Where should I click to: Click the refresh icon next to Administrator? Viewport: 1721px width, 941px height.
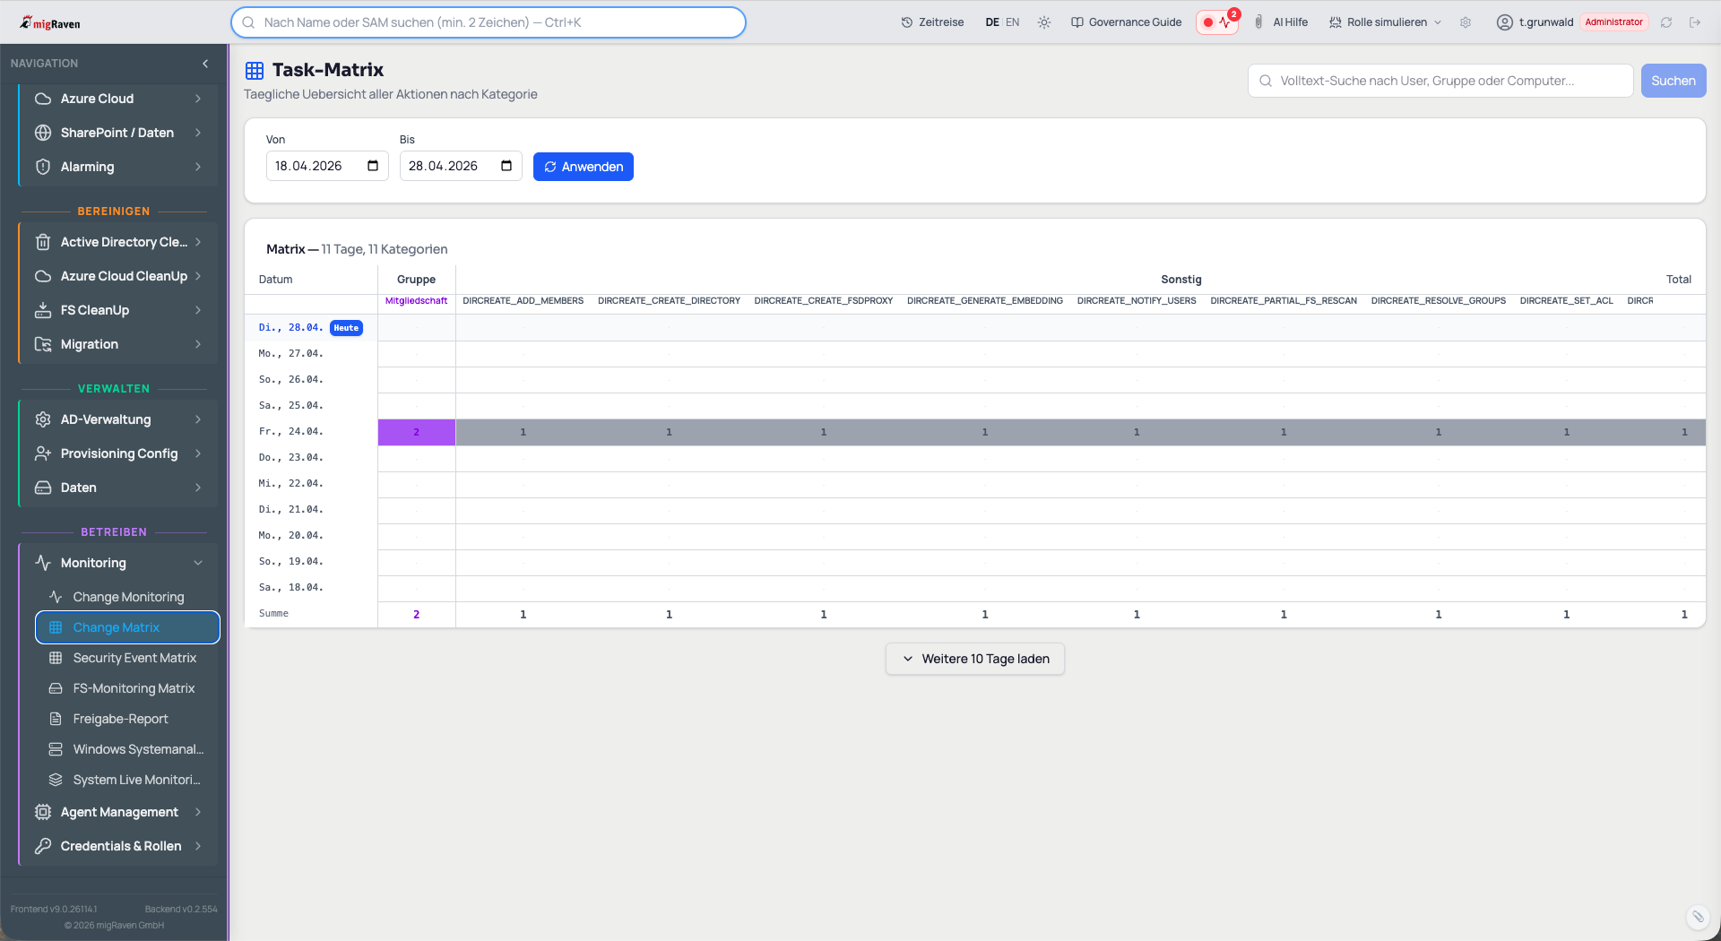point(1666,22)
